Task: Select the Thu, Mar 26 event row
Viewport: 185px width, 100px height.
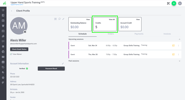Action: point(125,54)
